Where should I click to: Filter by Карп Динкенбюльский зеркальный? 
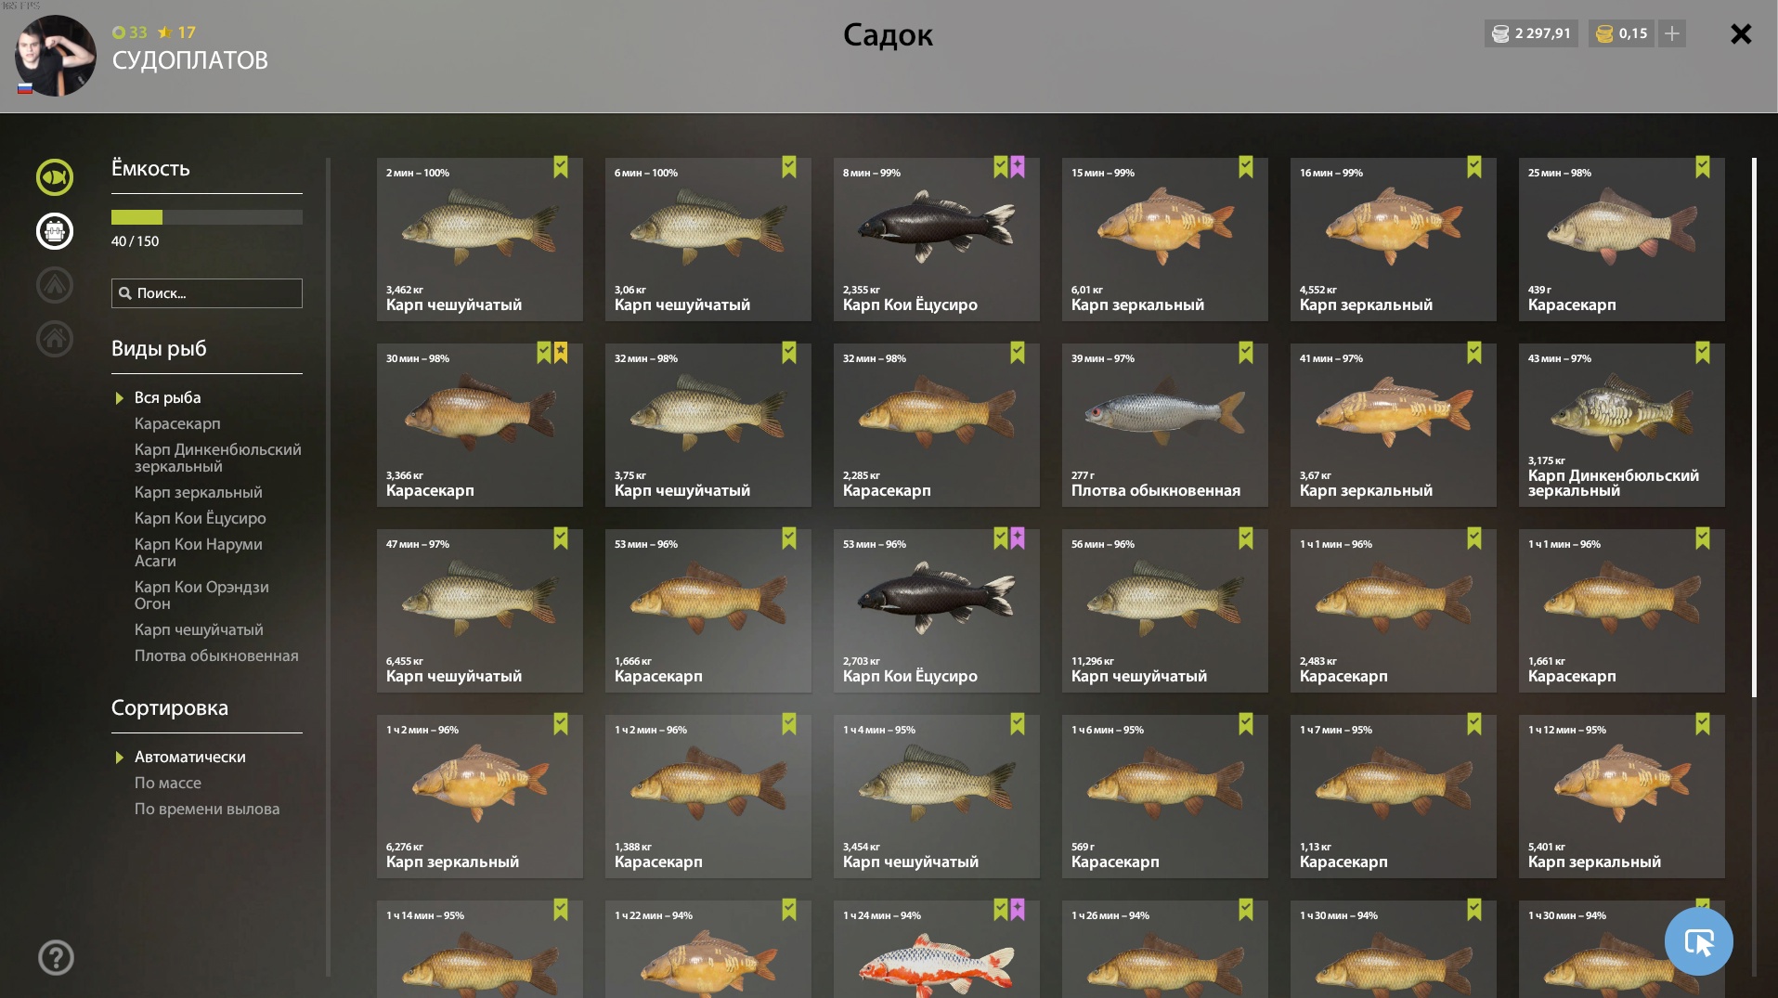click(x=217, y=458)
